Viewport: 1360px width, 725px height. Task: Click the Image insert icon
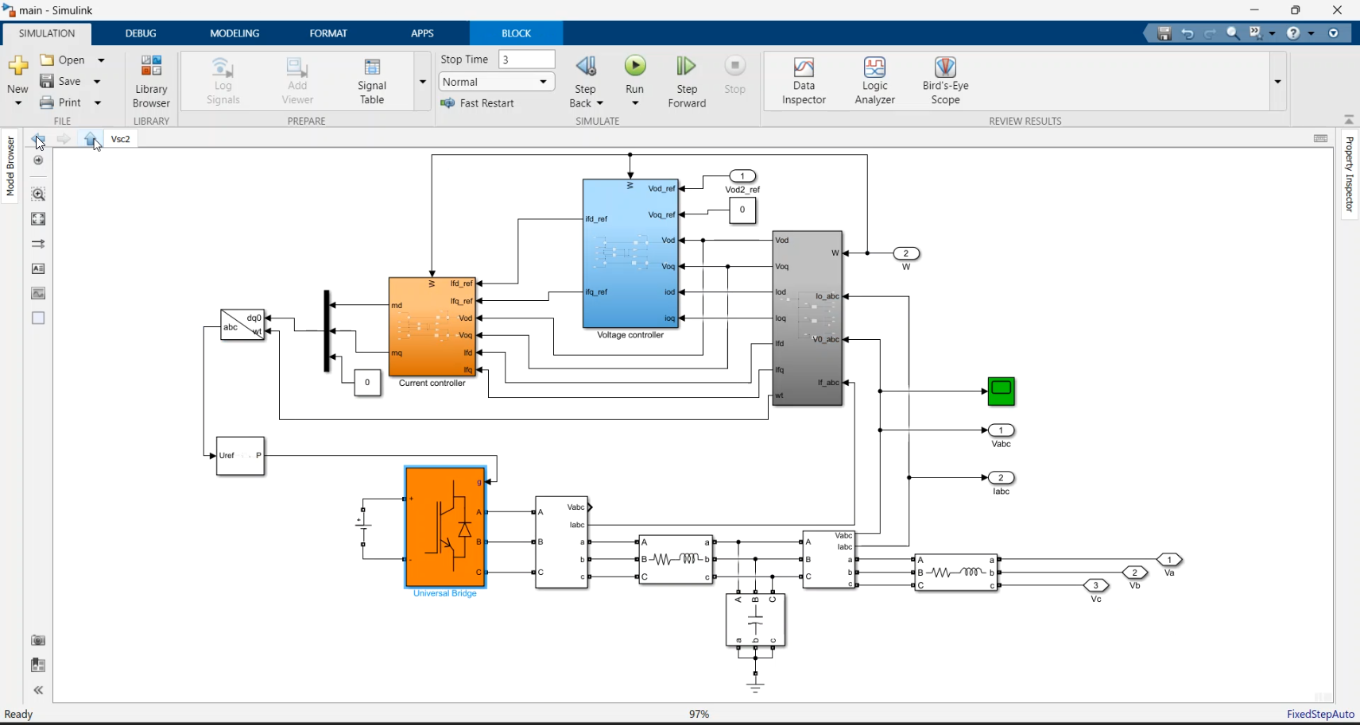click(37, 293)
